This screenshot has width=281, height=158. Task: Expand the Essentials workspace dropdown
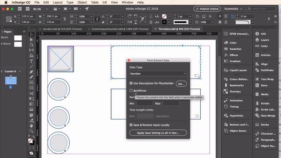[x=233, y=9]
